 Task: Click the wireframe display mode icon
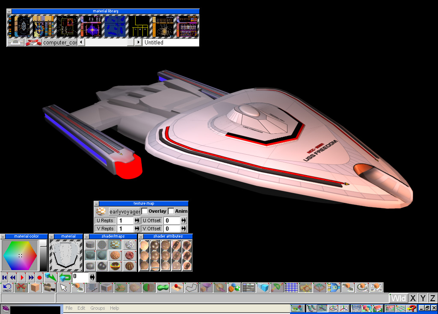(x=356, y=308)
